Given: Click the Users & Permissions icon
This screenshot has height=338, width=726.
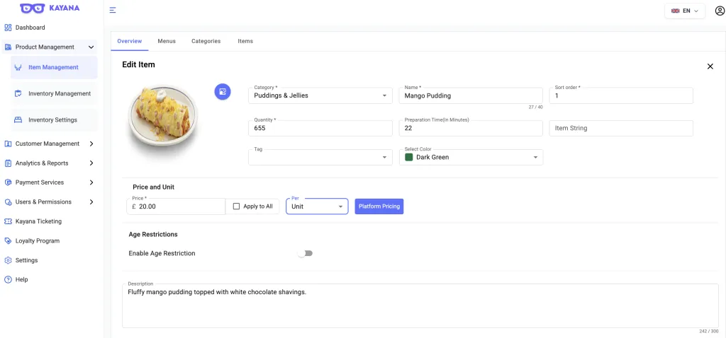Looking at the screenshot, I should (8, 202).
